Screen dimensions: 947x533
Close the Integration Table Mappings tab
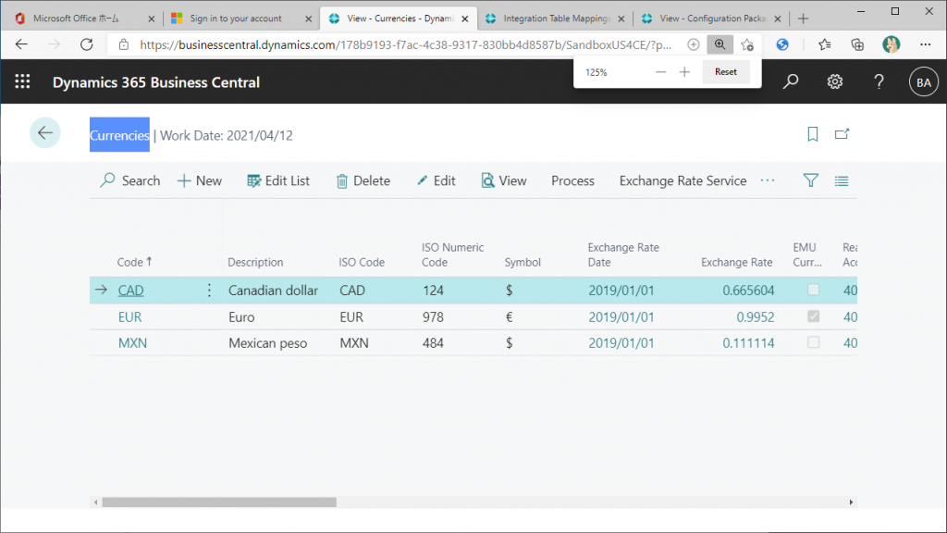(621, 19)
